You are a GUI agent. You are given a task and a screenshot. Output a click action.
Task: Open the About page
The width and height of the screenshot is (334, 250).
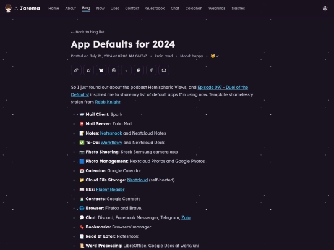click(x=71, y=8)
